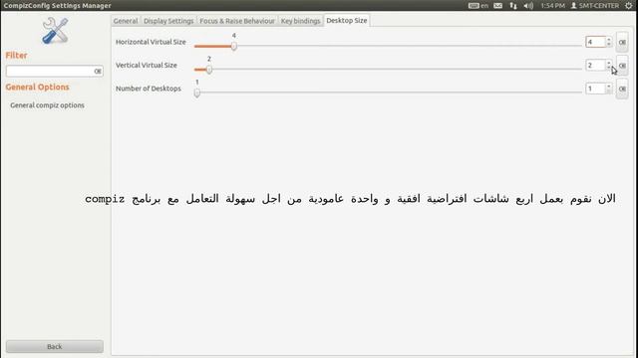The image size is (638, 358).
Task: Click the Filter heading in sidebar
Action: (16, 56)
